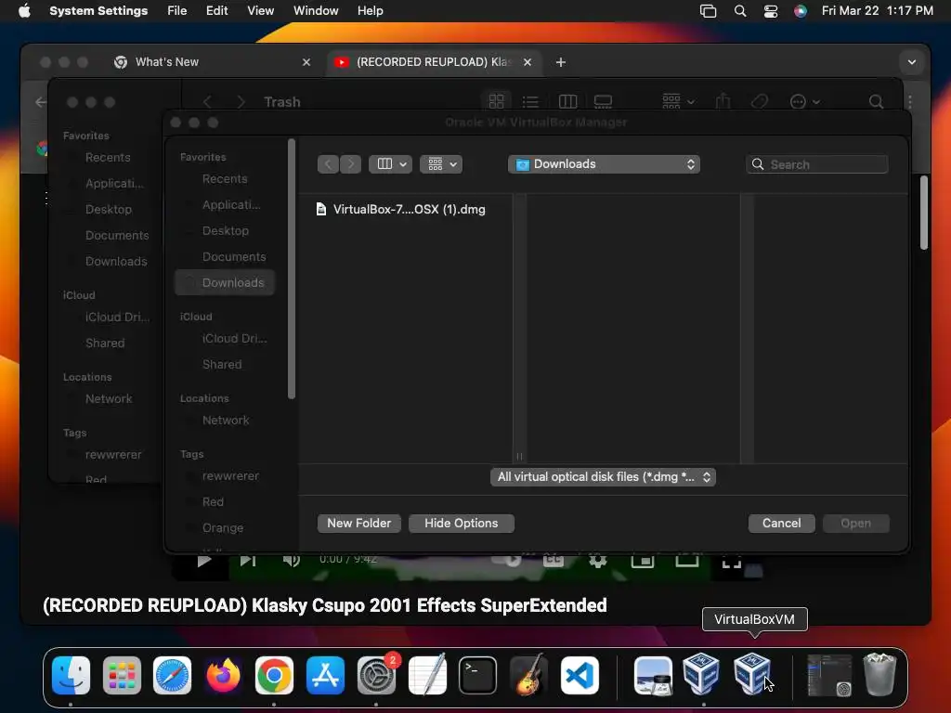This screenshot has width=951, height=713.
Task: Open Spotlight search in menu bar
Action: pos(740,11)
